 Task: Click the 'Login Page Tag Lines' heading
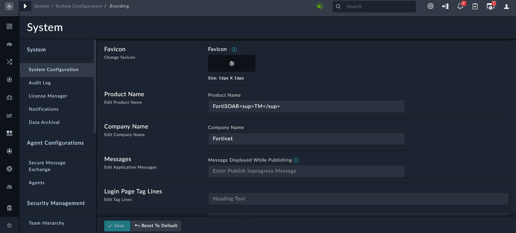tap(133, 191)
